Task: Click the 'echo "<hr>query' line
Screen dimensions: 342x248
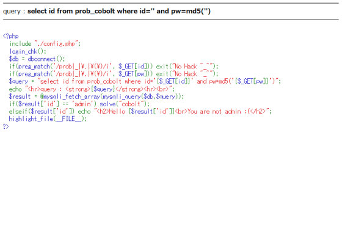Action: coord(92,89)
